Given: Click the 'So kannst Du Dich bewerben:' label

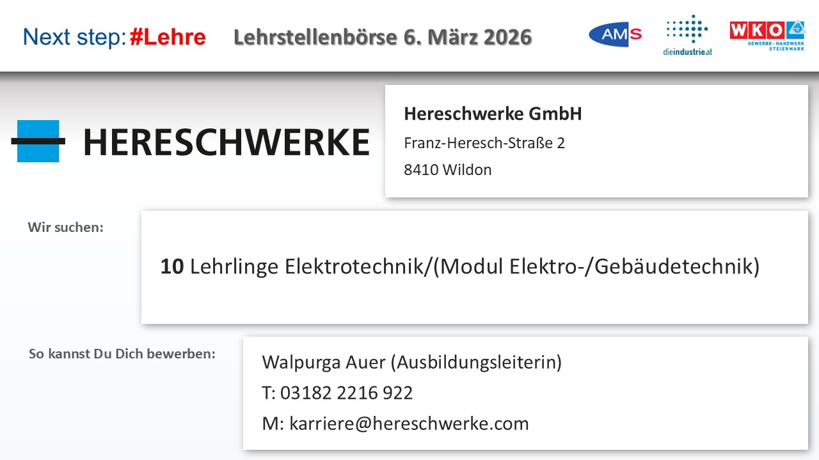Looking at the screenshot, I should pyautogui.click(x=122, y=353).
